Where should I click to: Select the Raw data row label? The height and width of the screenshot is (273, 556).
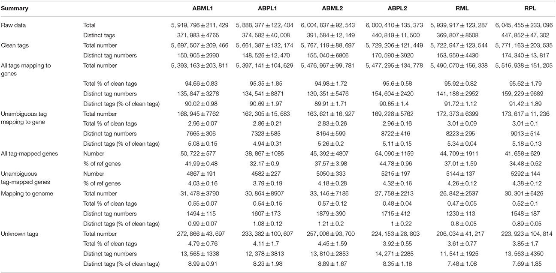[13, 25]
